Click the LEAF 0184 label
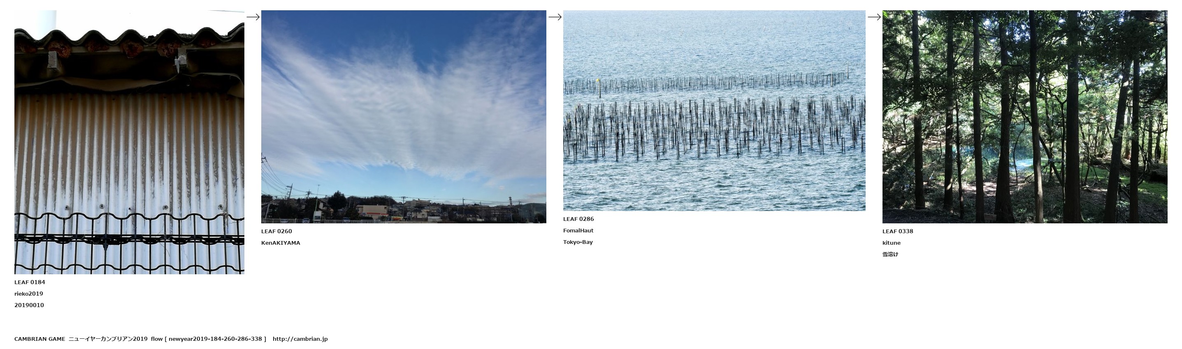 30,282
